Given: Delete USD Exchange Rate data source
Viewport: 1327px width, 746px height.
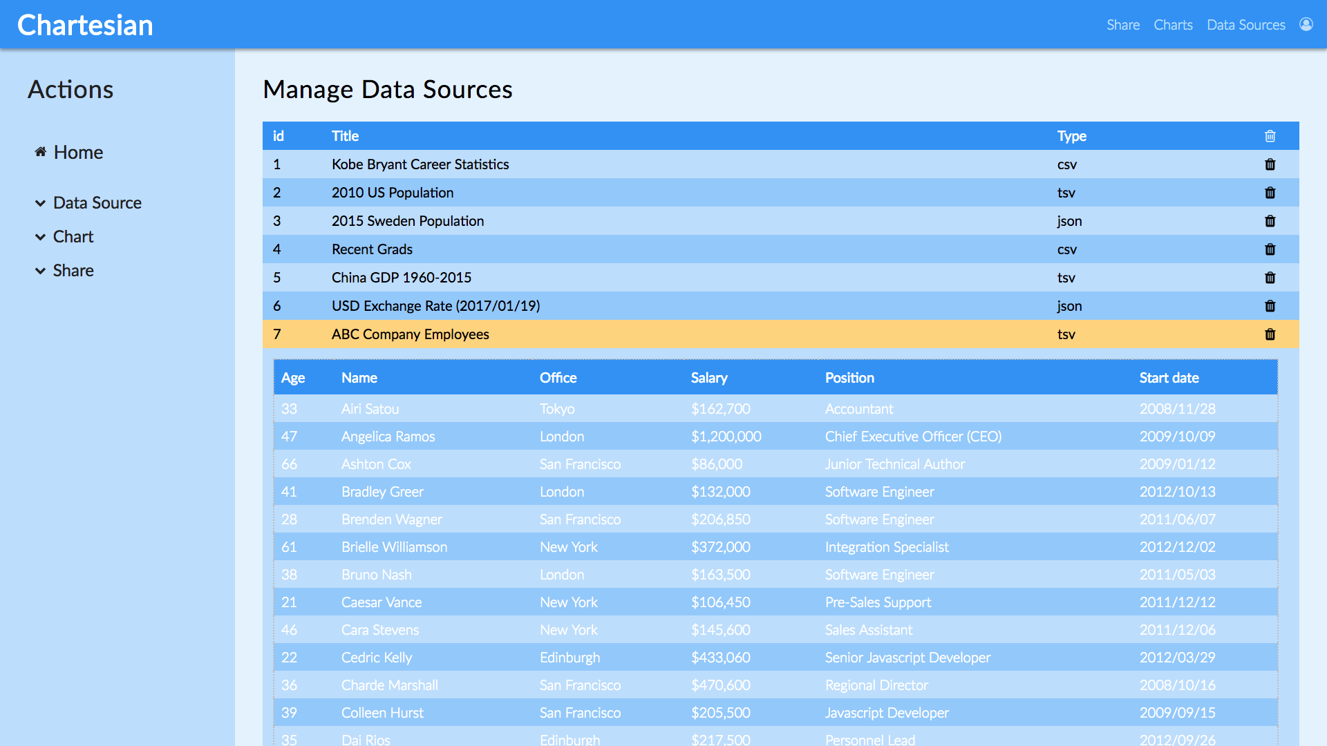Looking at the screenshot, I should pos(1270,306).
